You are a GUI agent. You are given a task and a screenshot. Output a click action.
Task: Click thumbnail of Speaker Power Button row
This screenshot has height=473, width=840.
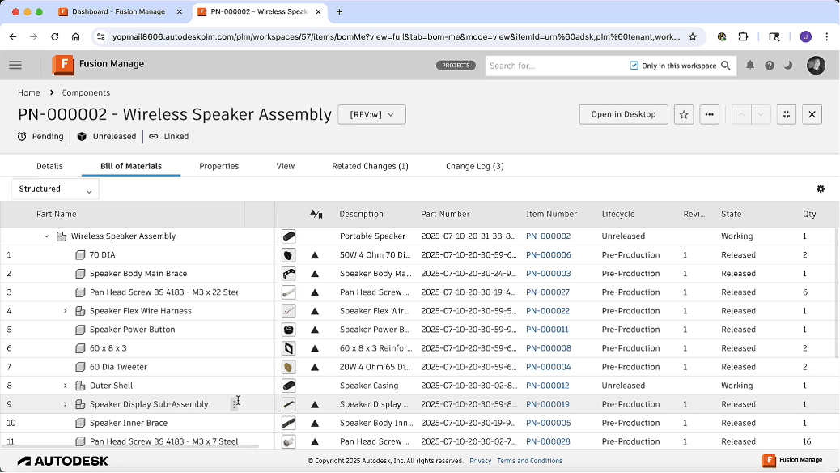point(289,330)
